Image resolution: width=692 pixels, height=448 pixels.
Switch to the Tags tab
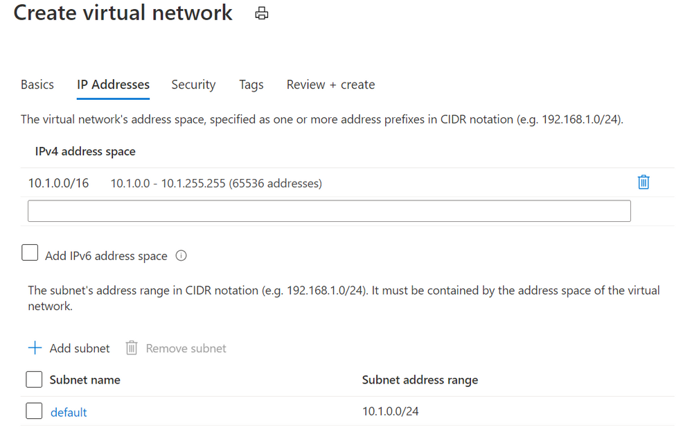pos(251,84)
